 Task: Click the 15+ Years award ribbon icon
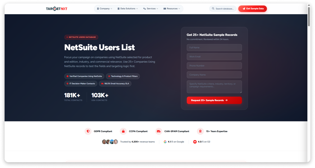200,131
